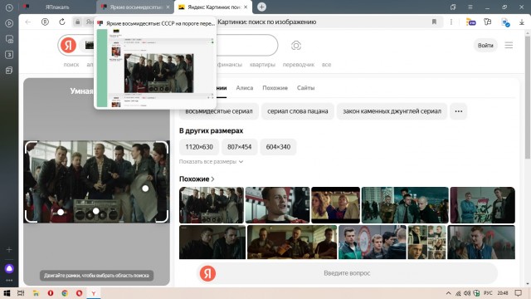Open the Алиса results tab
This screenshot has height=299, width=531.
[245, 88]
